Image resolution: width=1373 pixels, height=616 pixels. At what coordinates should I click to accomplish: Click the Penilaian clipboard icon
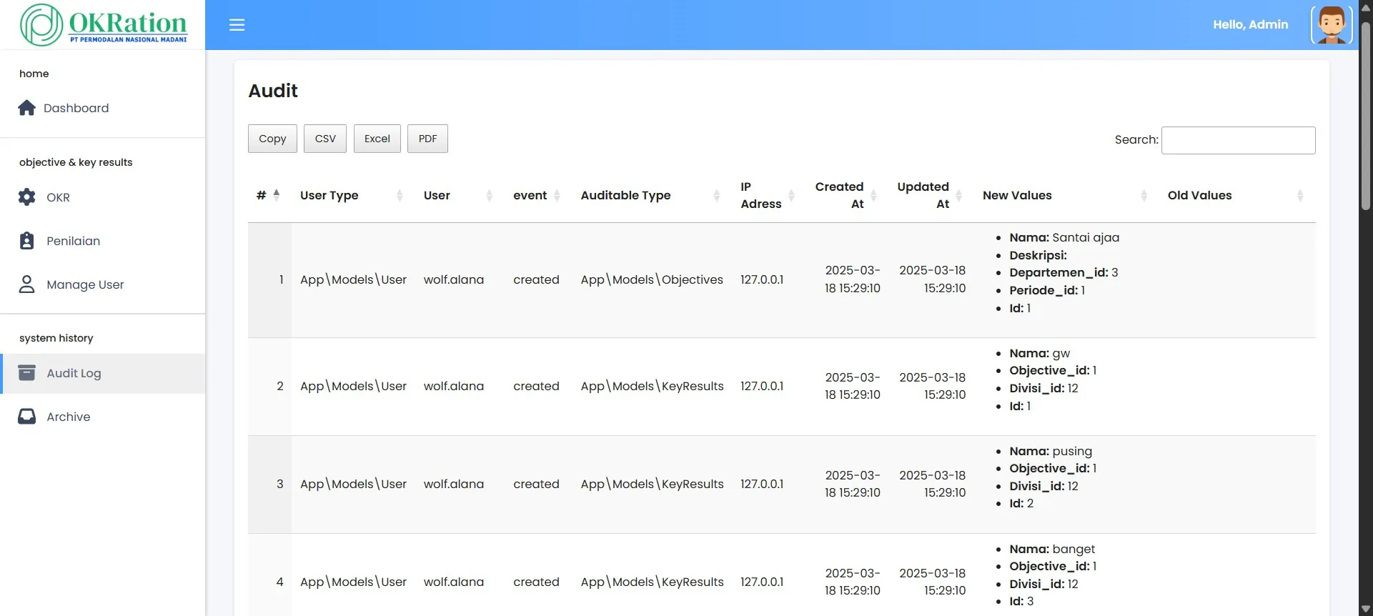point(26,241)
